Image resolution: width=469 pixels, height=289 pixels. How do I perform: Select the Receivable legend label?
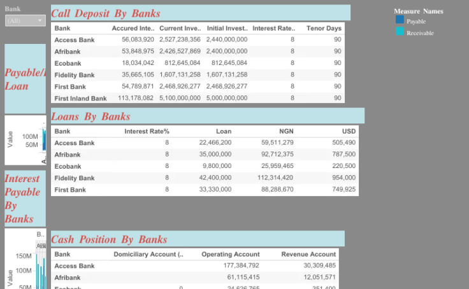[420, 33]
